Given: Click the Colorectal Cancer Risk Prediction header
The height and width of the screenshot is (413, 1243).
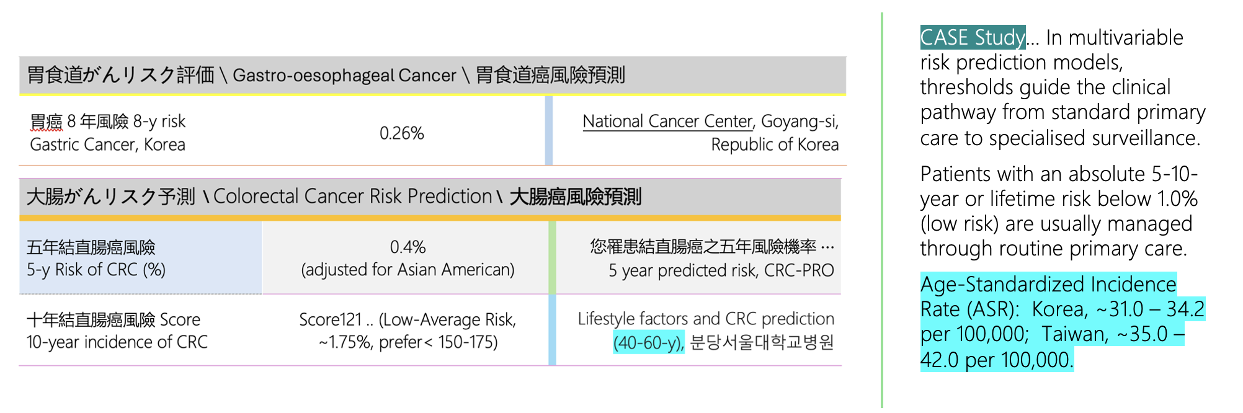Looking at the screenshot, I should click(x=430, y=197).
